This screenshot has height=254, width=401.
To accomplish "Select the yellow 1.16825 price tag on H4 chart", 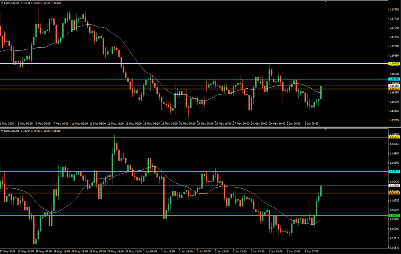I will coord(394,63).
